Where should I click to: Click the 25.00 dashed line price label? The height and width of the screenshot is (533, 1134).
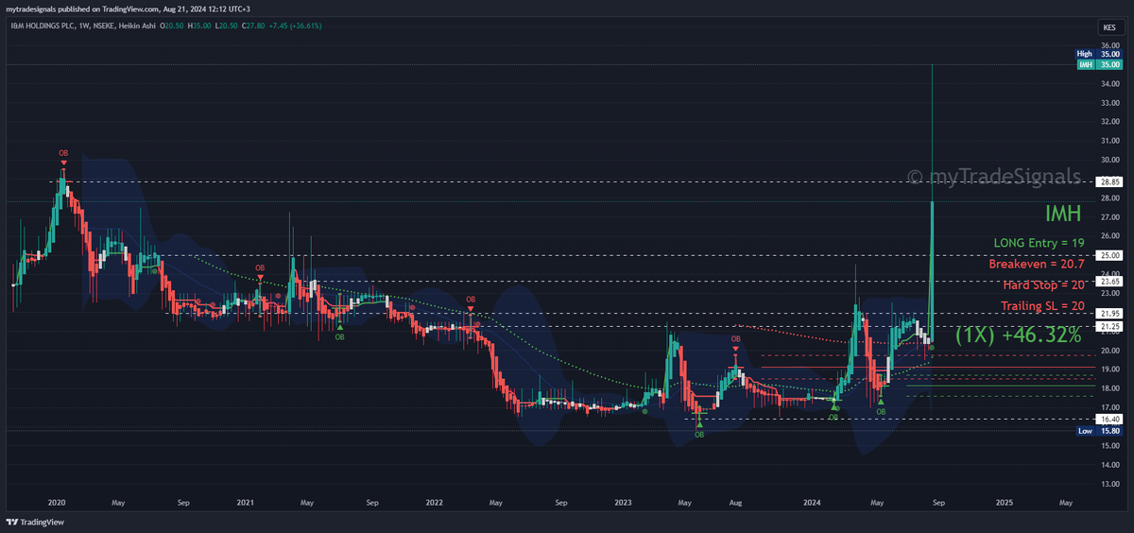(1108, 255)
